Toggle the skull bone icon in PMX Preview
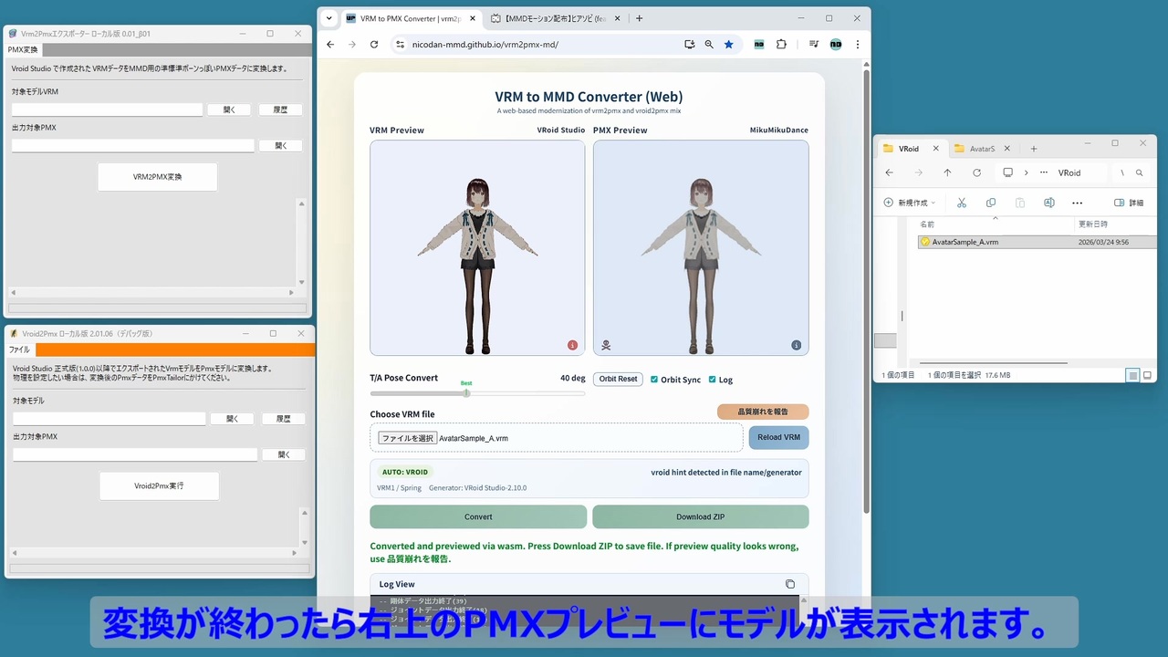The image size is (1168, 657). click(x=606, y=345)
